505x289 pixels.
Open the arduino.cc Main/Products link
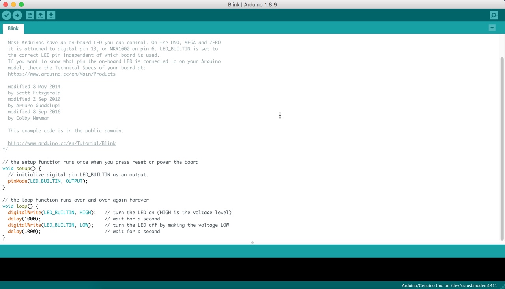click(x=62, y=74)
